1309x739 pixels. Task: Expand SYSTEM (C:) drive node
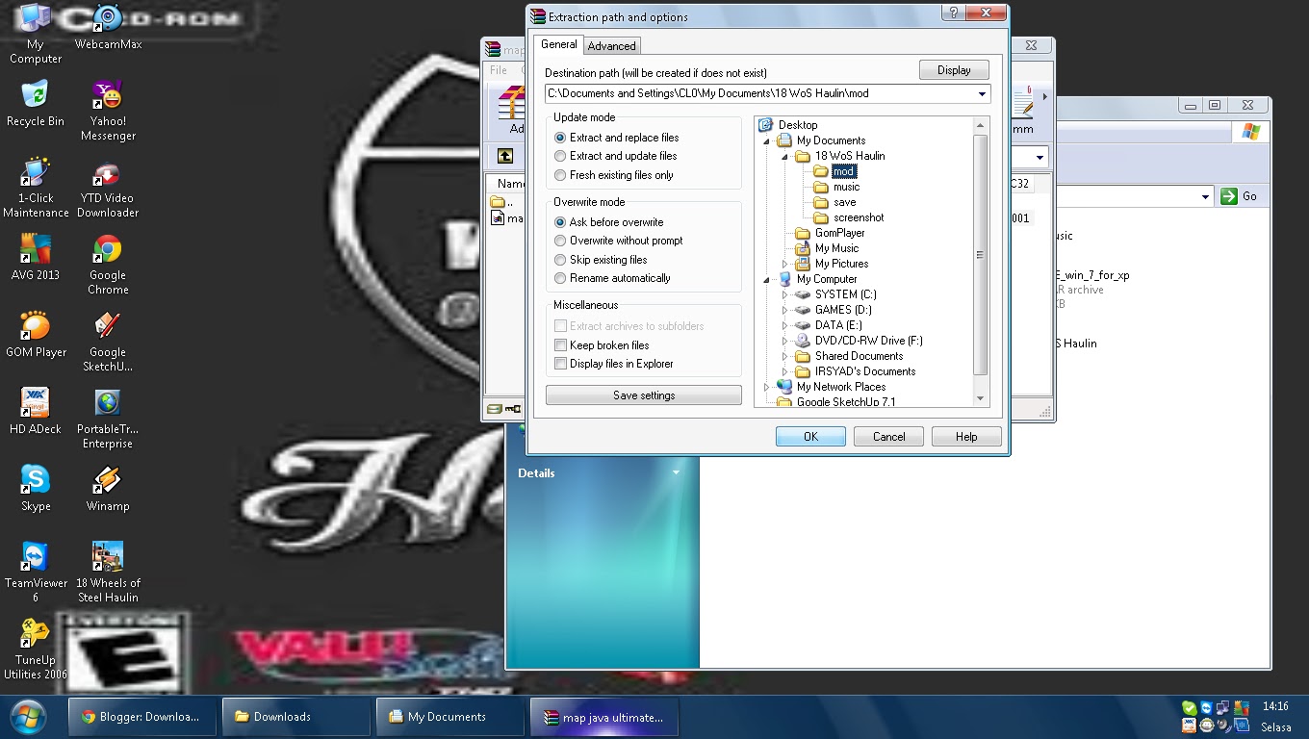tap(785, 294)
